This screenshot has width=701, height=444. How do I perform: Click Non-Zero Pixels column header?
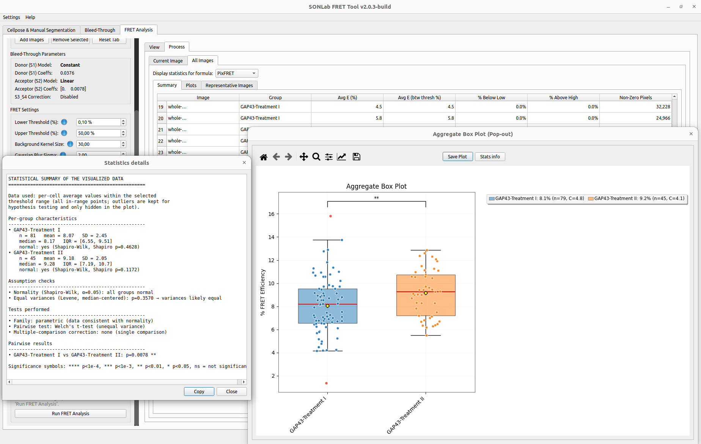point(636,97)
